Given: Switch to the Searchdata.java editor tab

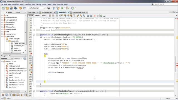Looking at the screenshot, I should coord(47,12).
